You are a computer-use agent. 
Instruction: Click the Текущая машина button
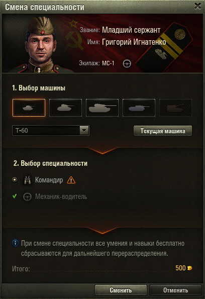(x=163, y=131)
